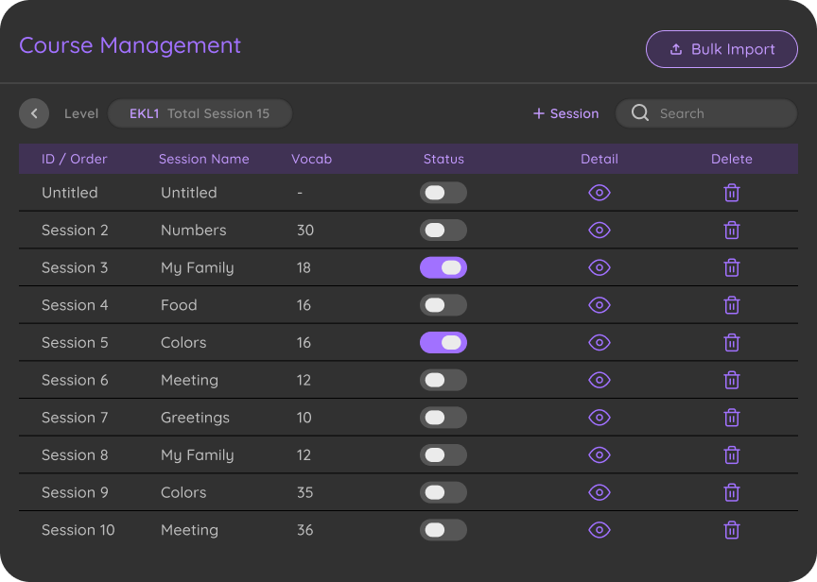This screenshot has height=582, width=817.
Task: Turn on Session 2 status switch
Action: click(443, 231)
